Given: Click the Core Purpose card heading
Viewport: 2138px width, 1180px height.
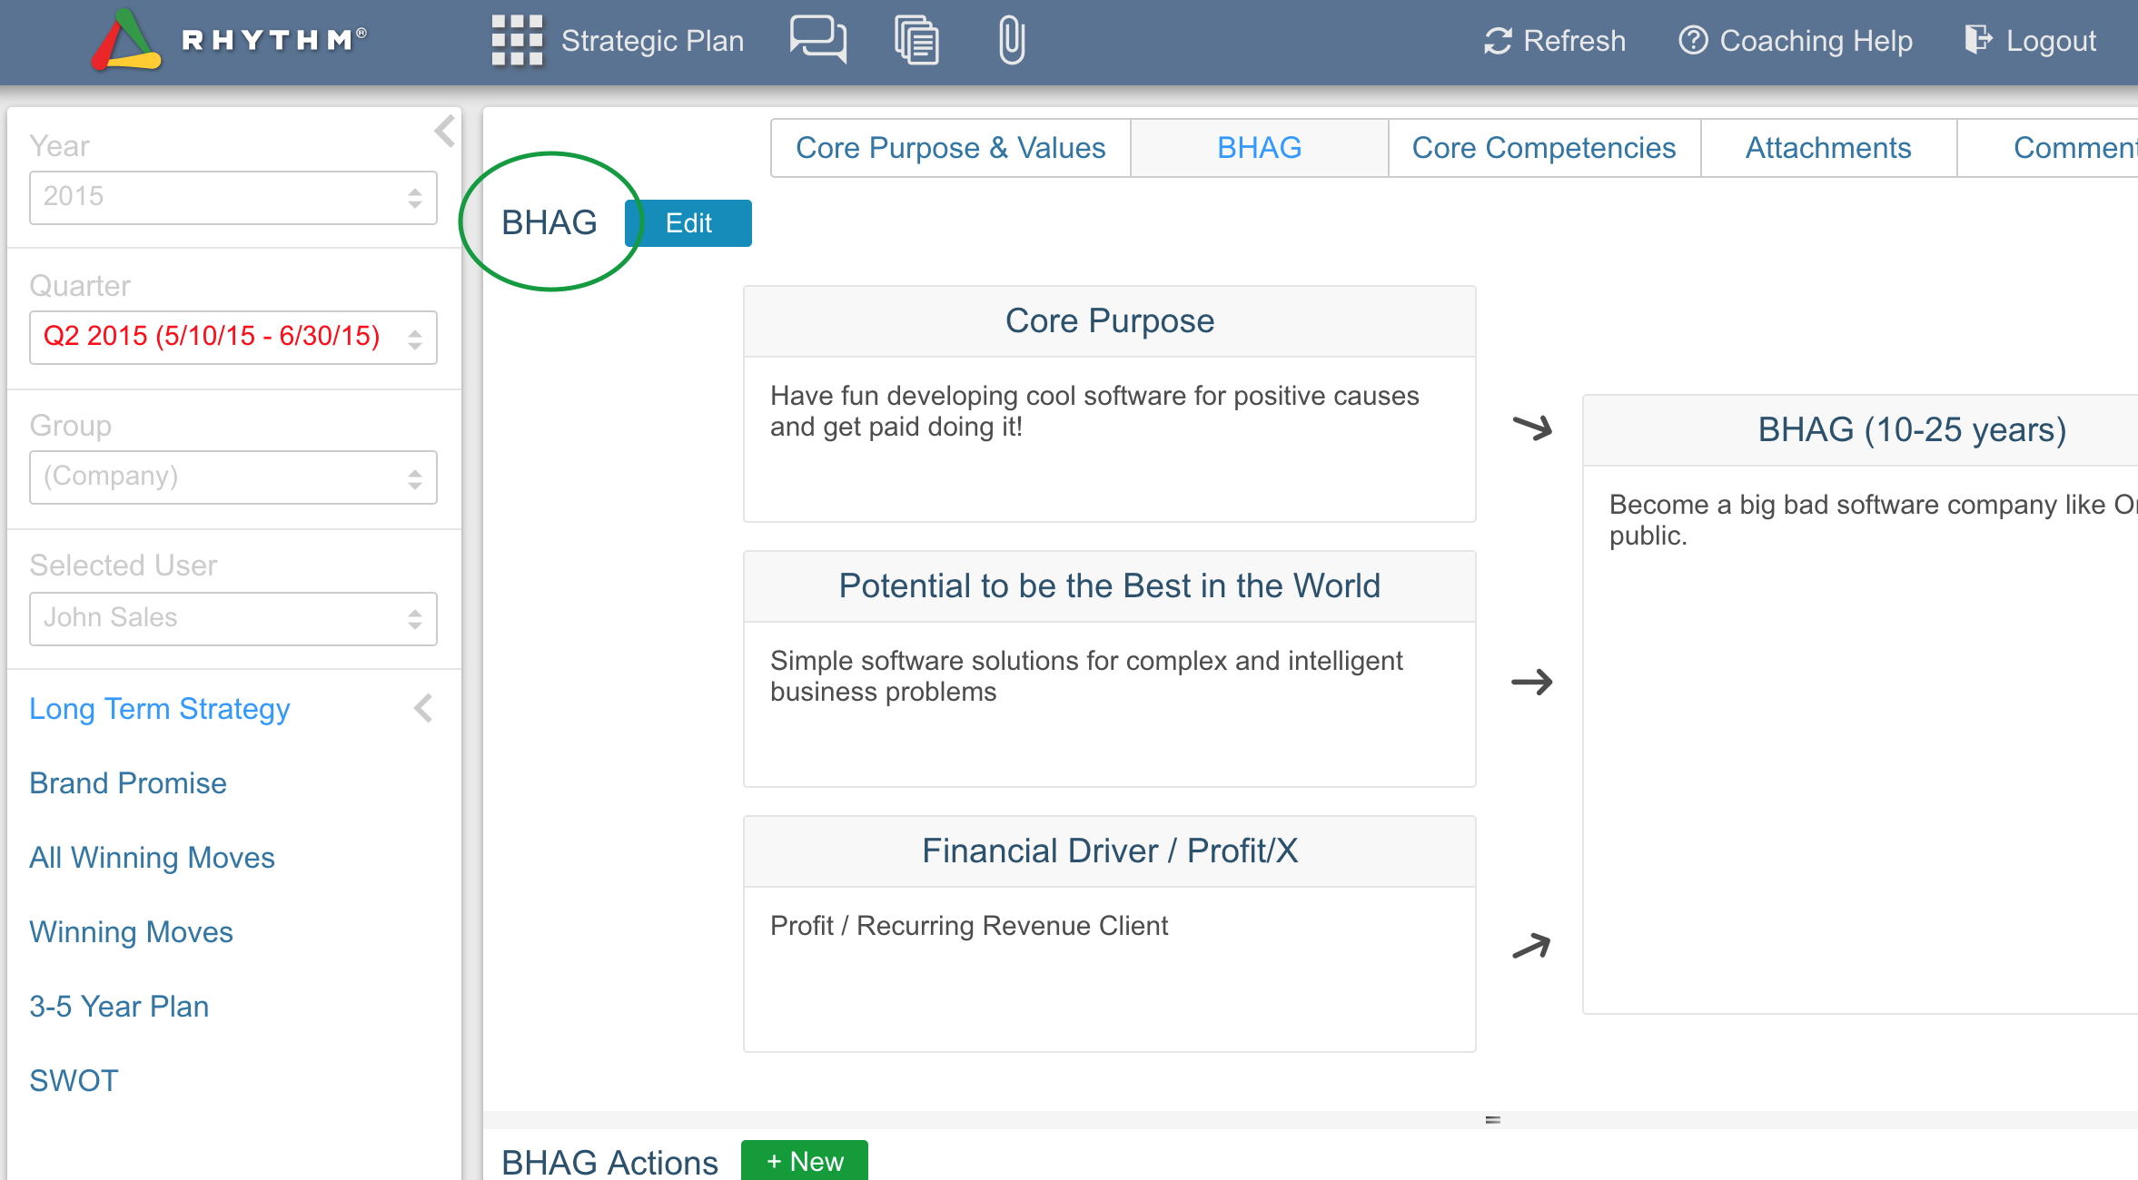Looking at the screenshot, I should [1110, 321].
